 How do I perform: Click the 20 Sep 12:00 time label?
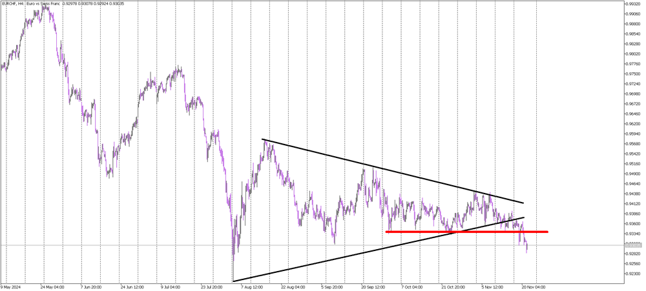[x=373, y=287]
